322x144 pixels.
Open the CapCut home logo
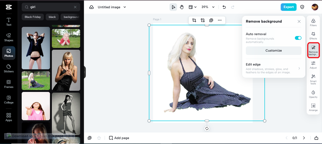point(9,7)
